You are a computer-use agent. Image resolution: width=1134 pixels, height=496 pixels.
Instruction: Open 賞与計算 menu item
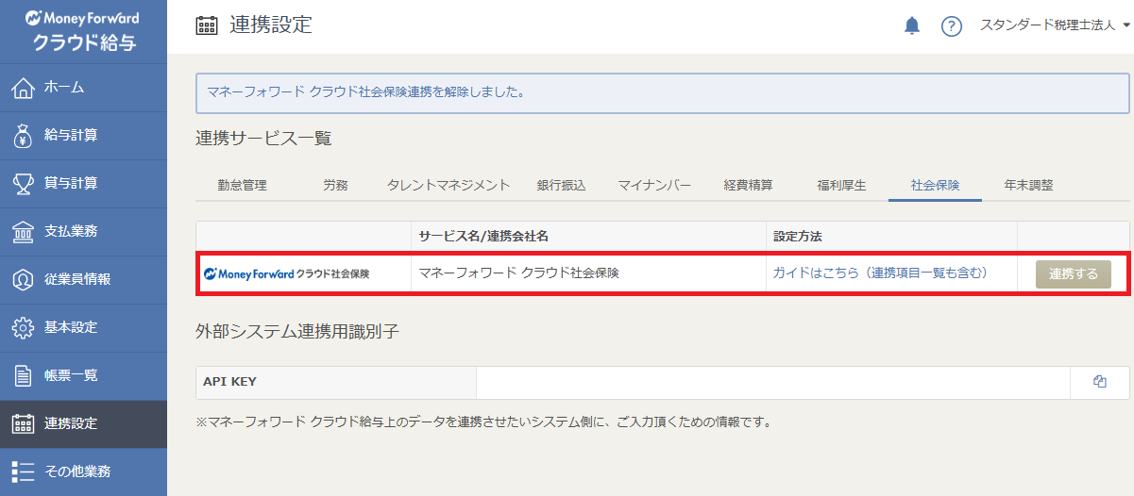tap(83, 183)
